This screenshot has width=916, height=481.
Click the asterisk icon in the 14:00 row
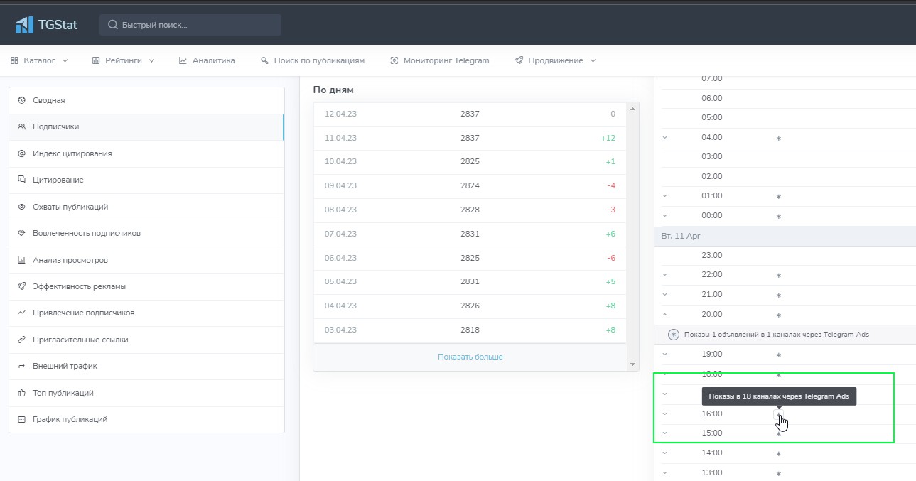point(779,454)
